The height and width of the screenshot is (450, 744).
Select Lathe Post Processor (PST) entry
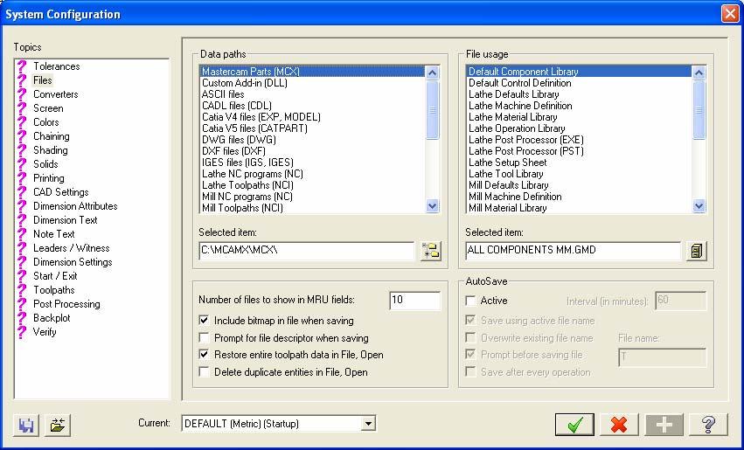pyautogui.click(x=580, y=151)
